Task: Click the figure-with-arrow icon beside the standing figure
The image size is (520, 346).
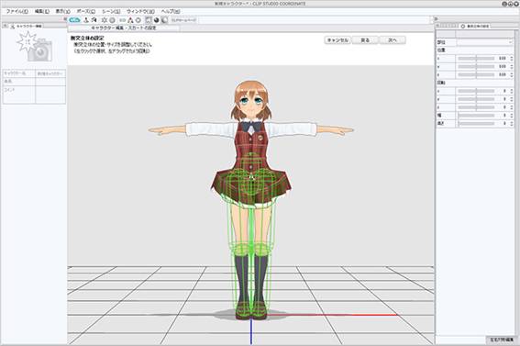Action: tap(94, 20)
